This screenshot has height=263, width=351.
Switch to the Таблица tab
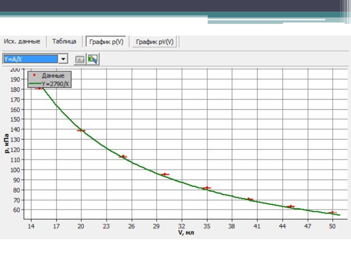pos(64,42)
